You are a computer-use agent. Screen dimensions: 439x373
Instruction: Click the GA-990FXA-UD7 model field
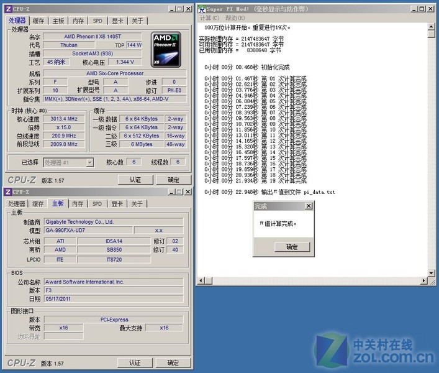tap(88, 231)
